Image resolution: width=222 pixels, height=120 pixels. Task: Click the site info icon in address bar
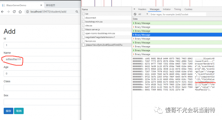[x=27, y=12]
